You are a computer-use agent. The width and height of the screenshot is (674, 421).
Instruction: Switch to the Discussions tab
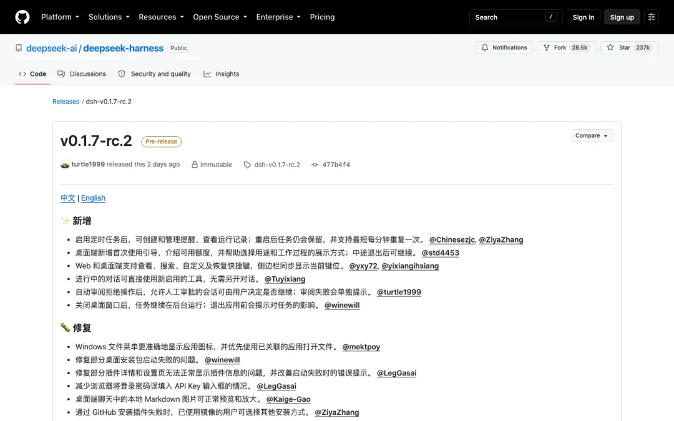click(x=82, y=74)
